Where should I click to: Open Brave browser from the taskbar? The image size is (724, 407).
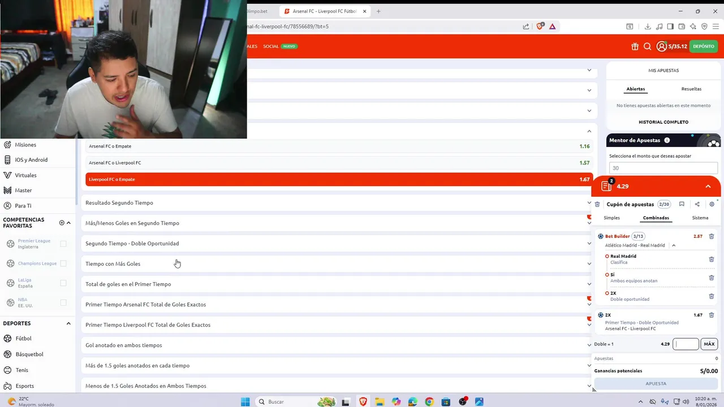[363, 402]
